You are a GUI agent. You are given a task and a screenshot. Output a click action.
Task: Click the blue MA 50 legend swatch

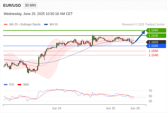(46, 25)
